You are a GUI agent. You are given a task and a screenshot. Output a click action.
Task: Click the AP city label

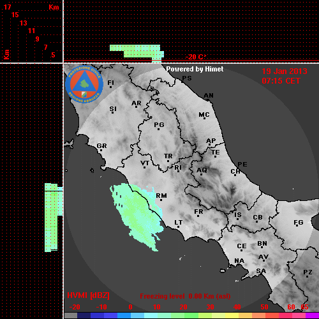pos(211,141)
